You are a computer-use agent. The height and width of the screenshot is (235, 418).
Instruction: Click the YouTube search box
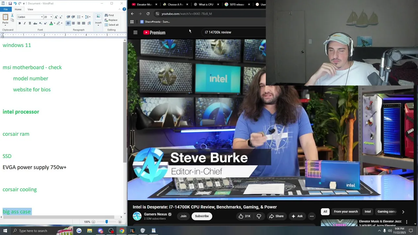pyautogui.click(x=233, y=32)
